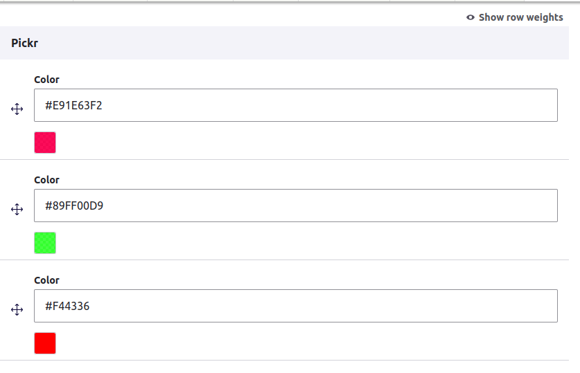
Task: Grab the move handle for color #E91E63F2
Action: tap(17, 109)
